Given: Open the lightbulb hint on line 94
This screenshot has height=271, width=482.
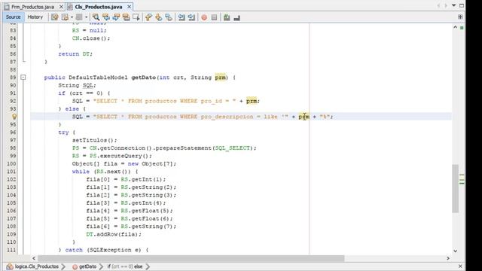Looking at the screenshot, I should 14,117.
